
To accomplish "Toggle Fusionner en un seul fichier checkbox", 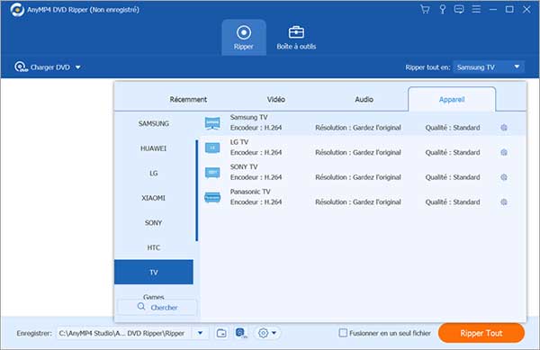I will coord(343,333).
